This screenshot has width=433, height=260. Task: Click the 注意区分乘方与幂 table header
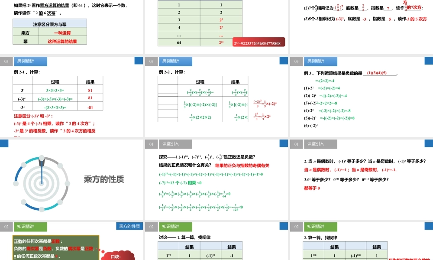click(x=50, y=24)
